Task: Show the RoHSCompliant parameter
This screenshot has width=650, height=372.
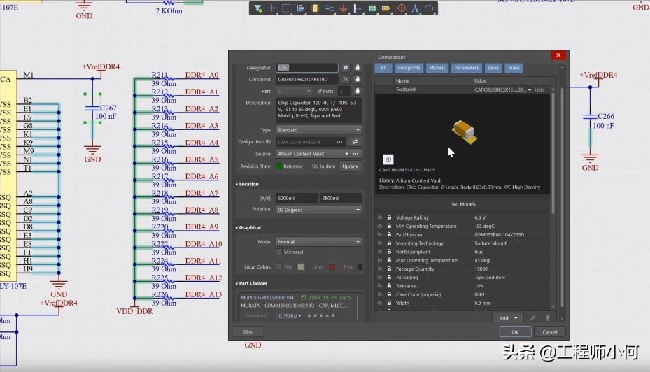Action: coord(380,252)
